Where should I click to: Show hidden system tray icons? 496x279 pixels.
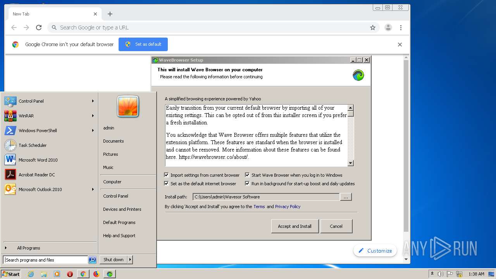(x=432, y=274)
